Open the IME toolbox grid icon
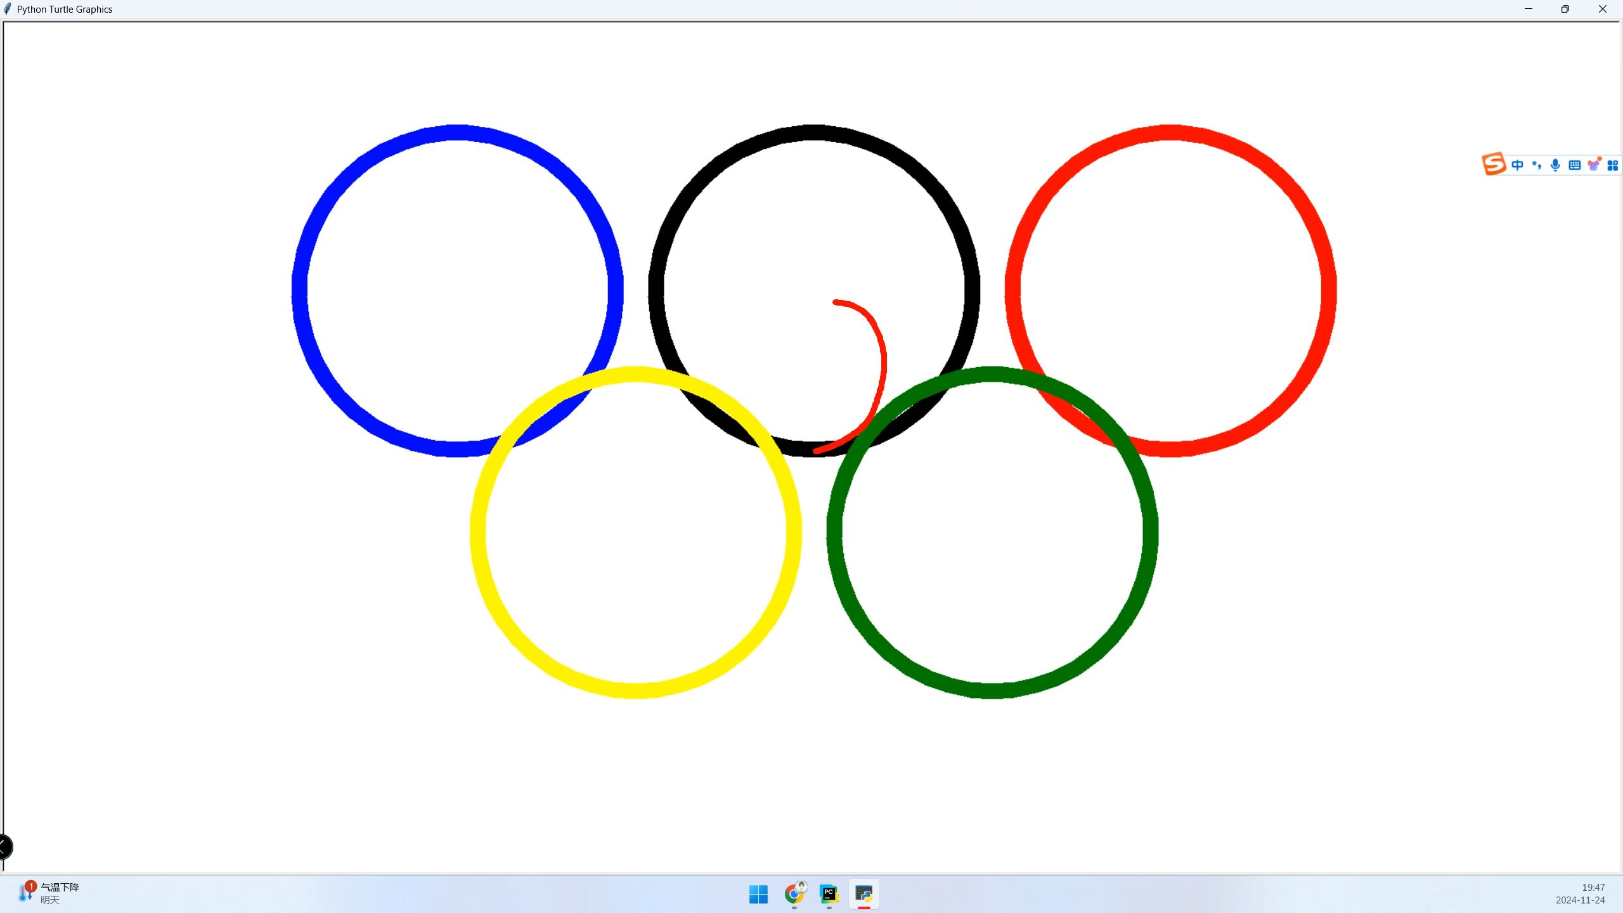 coord(1613,165)
